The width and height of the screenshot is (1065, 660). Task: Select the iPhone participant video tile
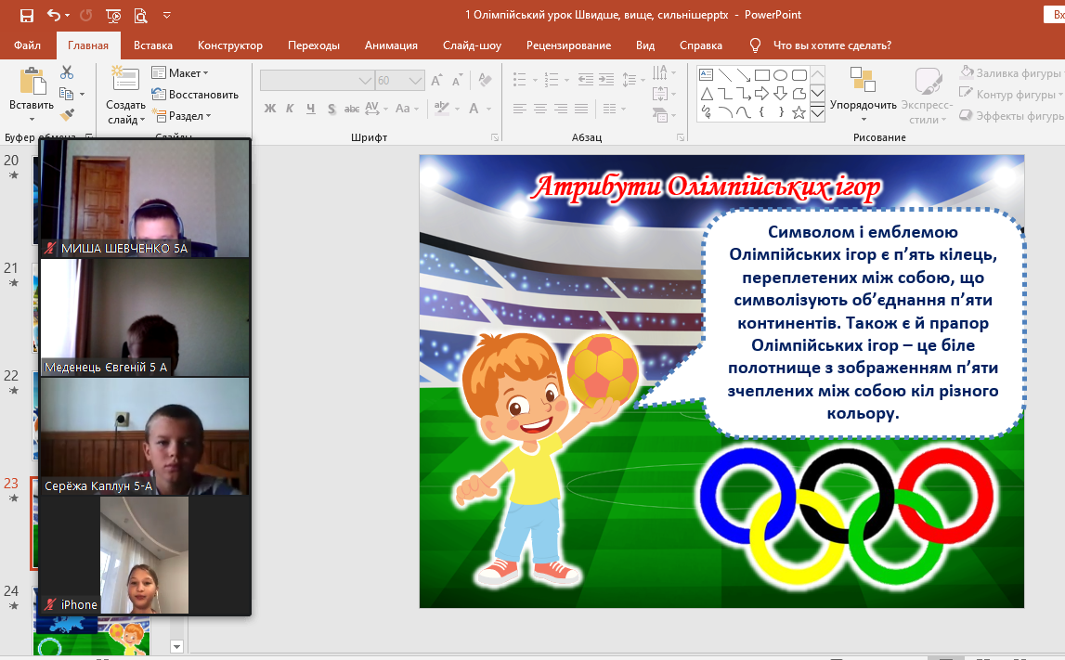pos(145,555)
